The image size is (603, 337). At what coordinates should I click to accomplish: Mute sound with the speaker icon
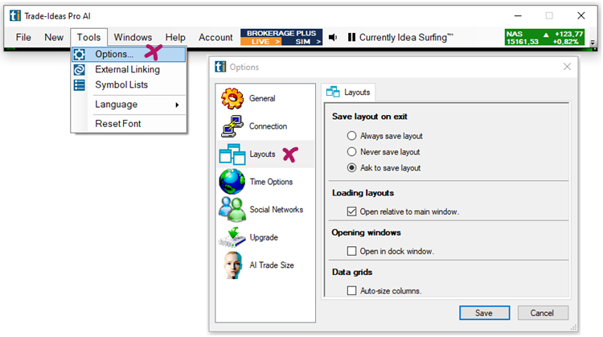click(333, 38)
